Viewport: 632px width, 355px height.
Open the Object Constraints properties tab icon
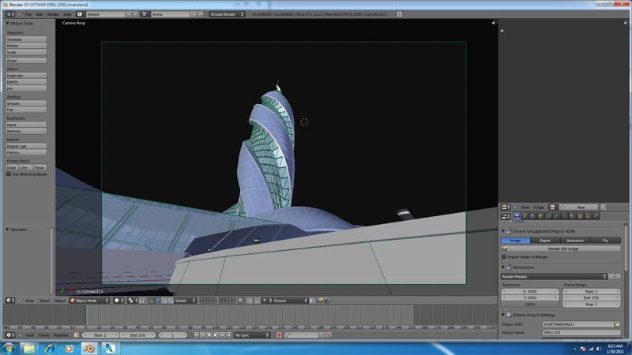548,216
